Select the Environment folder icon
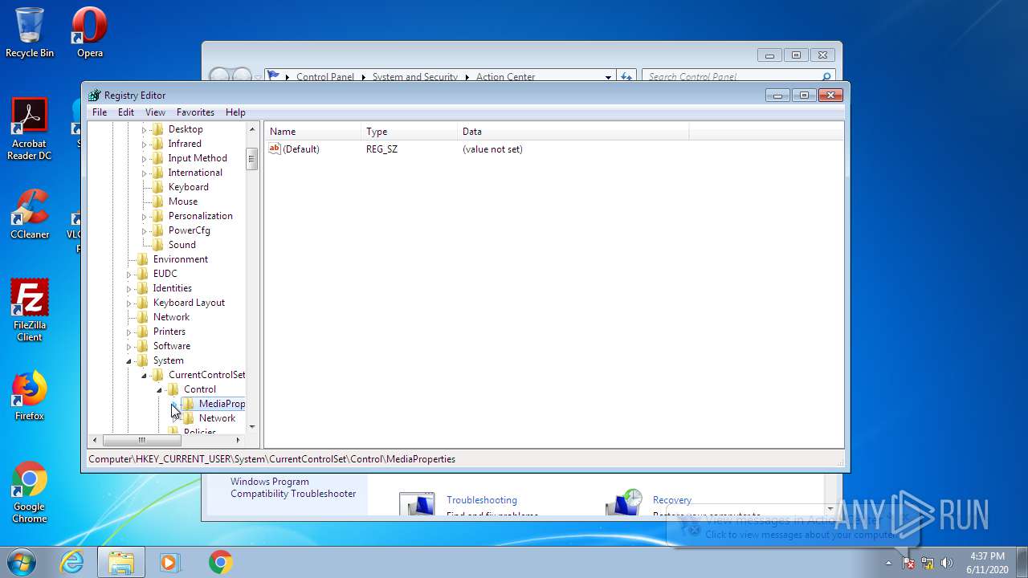This screenshot has height=578, width=1028. pos(142,259)
